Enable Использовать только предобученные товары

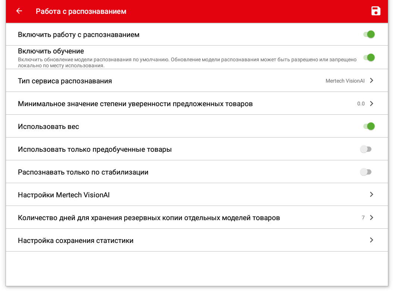366,149
